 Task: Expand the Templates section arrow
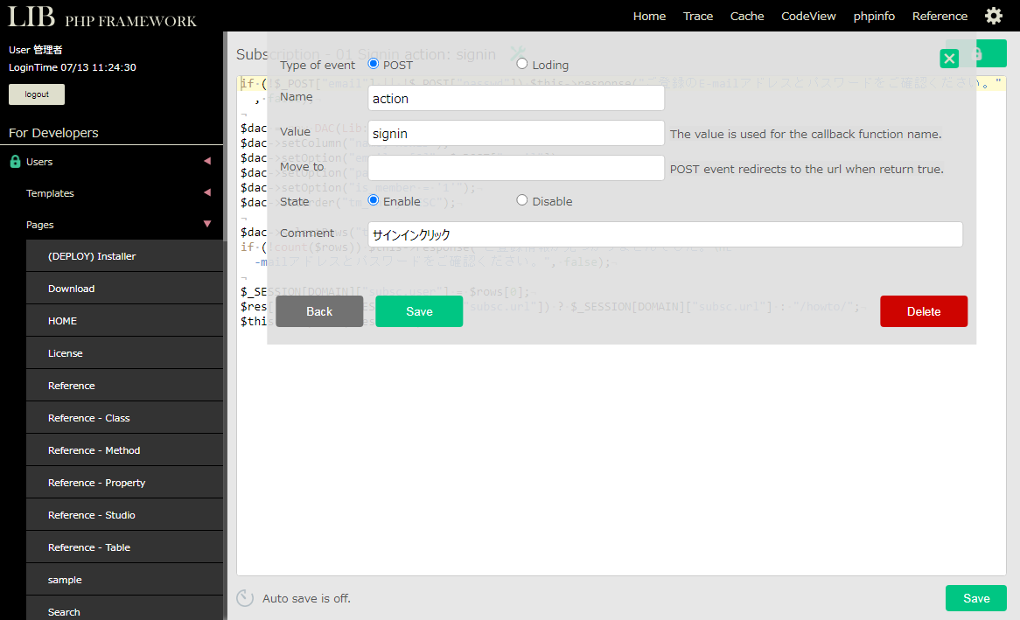click(207, 192)
